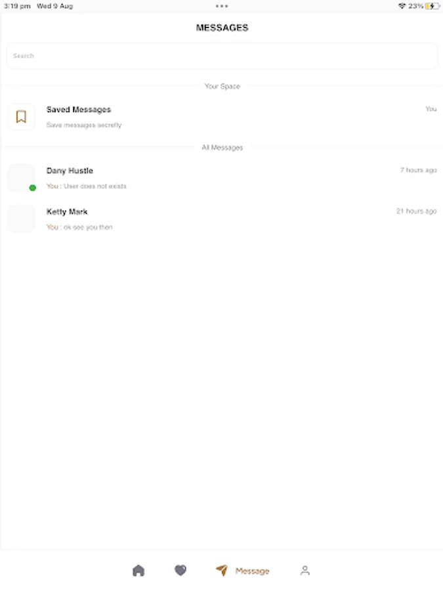Select the Message tab label

click(x=253, y=571)
